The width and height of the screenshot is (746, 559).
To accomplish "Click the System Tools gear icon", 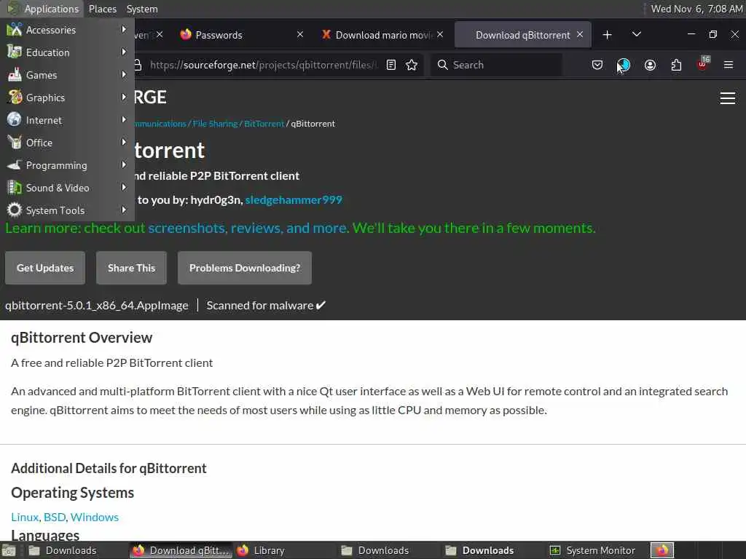I will [15, 210].
